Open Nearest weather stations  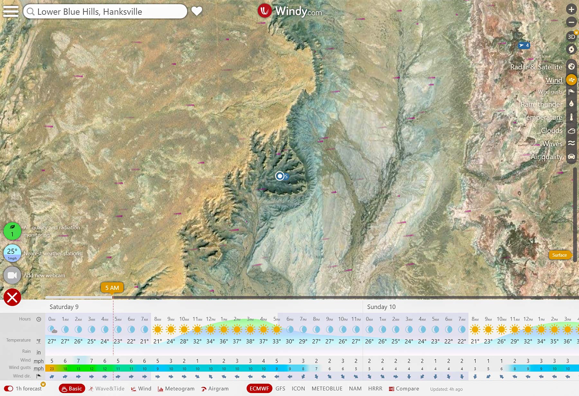point(12,253)
